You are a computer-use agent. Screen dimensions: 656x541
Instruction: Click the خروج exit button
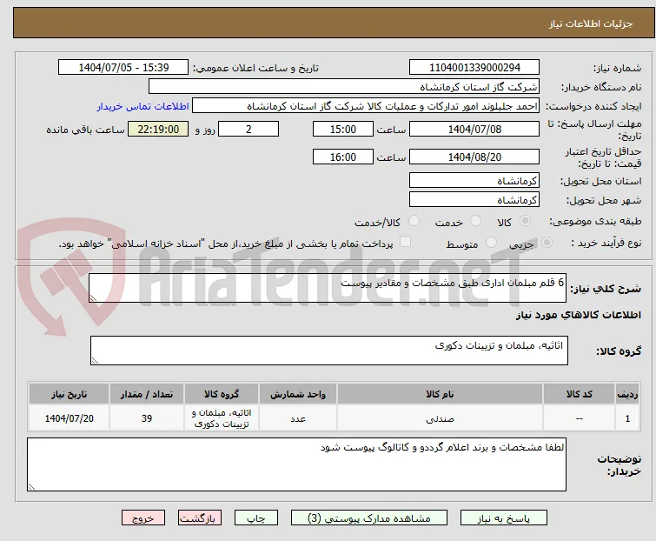(143, 518)
